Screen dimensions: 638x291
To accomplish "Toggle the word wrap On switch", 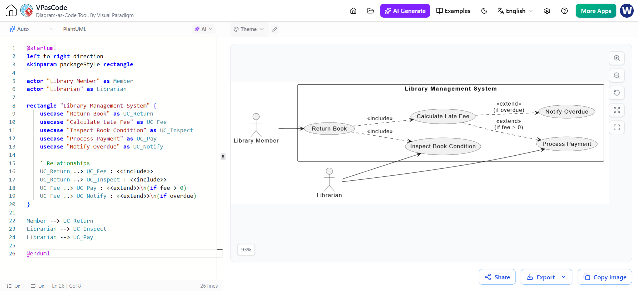I will 37,286.
